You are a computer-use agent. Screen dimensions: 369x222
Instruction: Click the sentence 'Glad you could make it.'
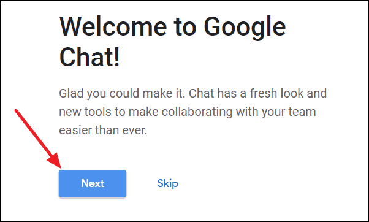(x=122, y=93)
